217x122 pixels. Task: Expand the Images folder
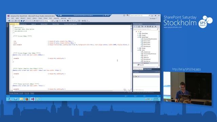138,35
